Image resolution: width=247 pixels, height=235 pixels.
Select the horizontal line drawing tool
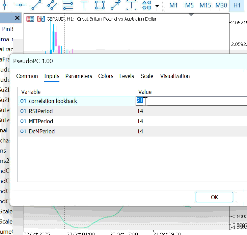coord(20,5)
